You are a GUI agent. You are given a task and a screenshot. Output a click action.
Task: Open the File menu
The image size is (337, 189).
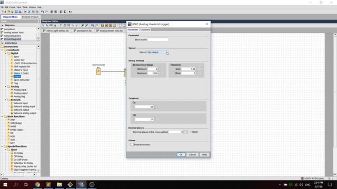click(2, 7)
